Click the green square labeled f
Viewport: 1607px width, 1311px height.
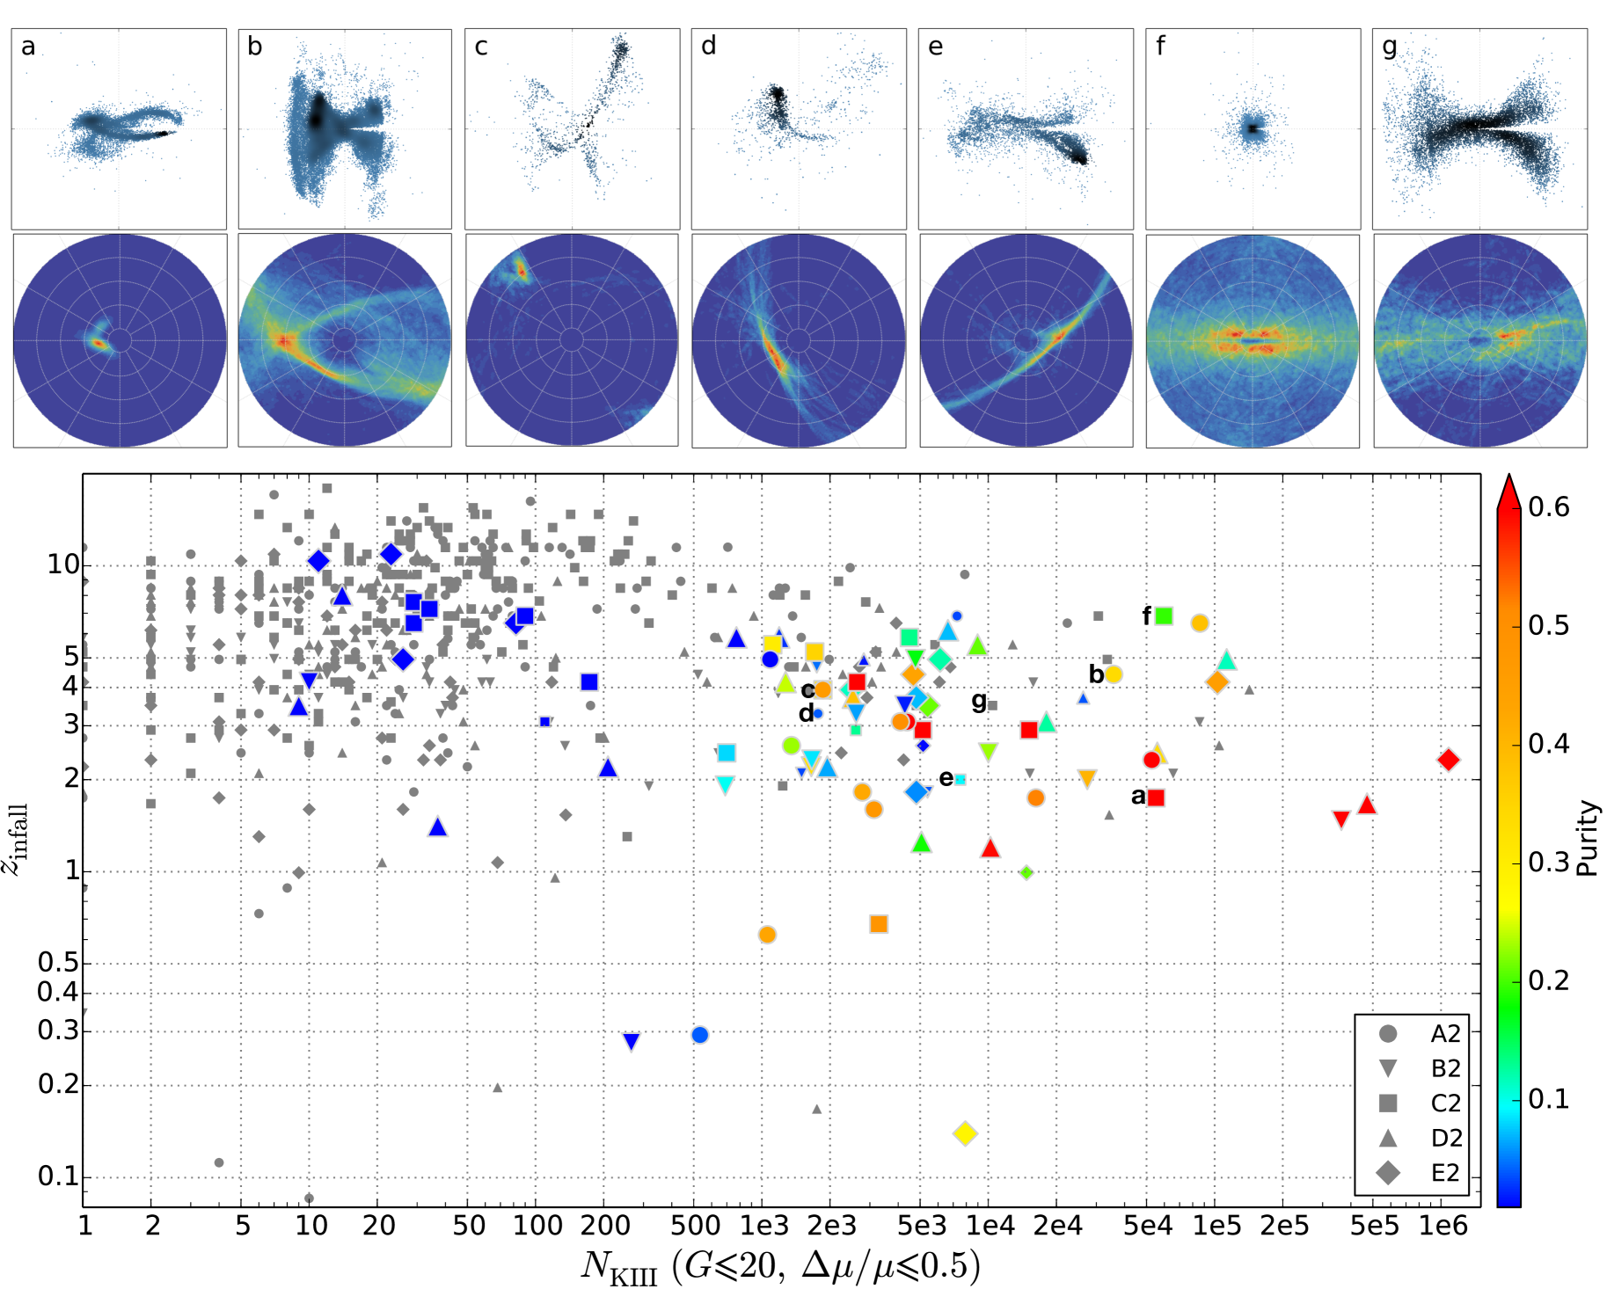[x=1164, y=615]
